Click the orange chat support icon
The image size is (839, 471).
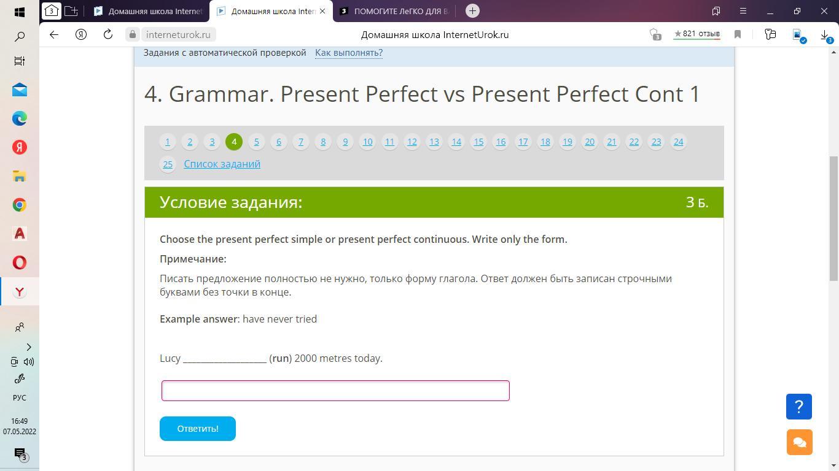coord(799,442)
